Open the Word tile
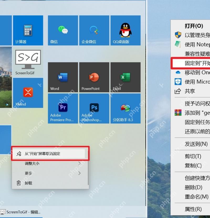Screen dimensions: 210x218 pyautogui.click(x=63, y=77)
